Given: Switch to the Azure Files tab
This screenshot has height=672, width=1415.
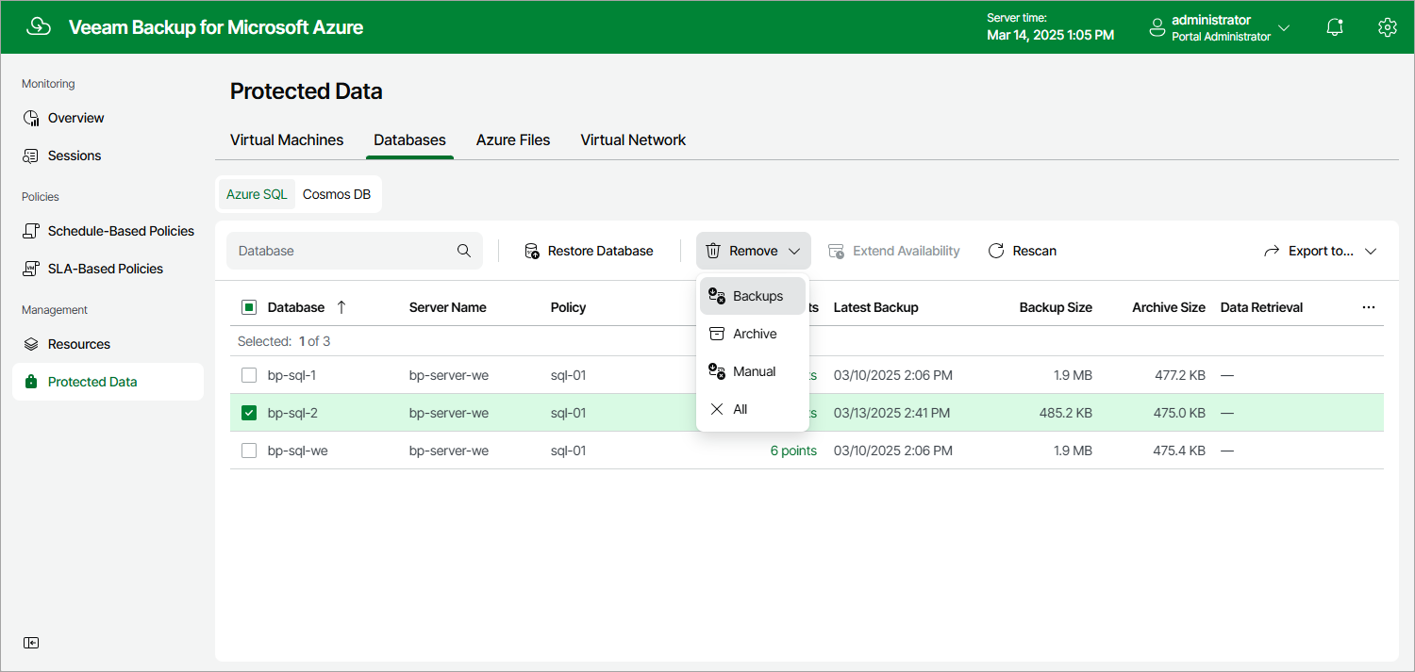Looking at the screenshot, I should pos(513,139).
